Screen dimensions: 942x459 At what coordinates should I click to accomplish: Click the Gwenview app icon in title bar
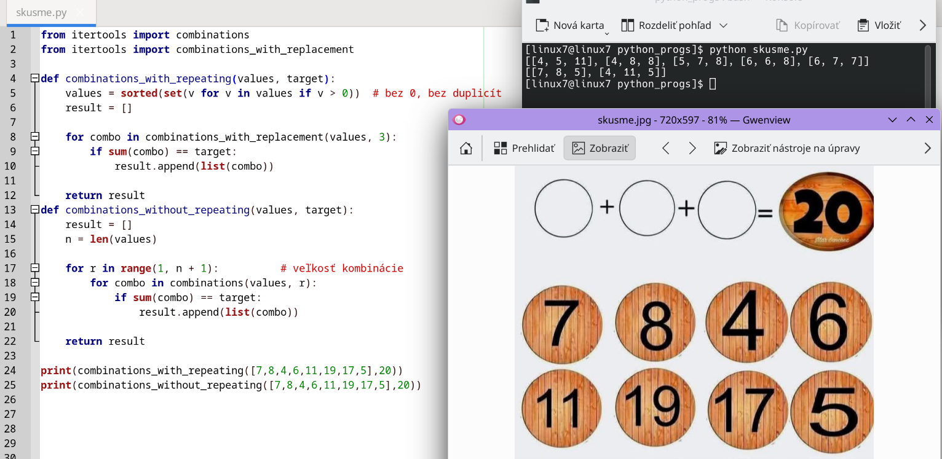pyautogui.click(x=459, y=120)
